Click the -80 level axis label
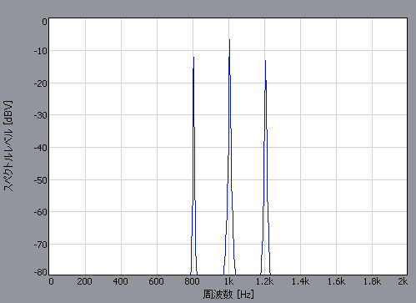 pos(41,272)
